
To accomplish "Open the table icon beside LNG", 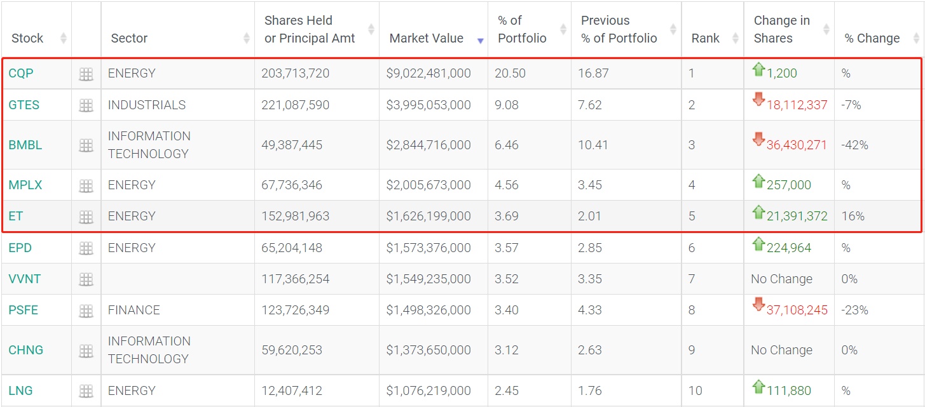I will coord(86,391).
